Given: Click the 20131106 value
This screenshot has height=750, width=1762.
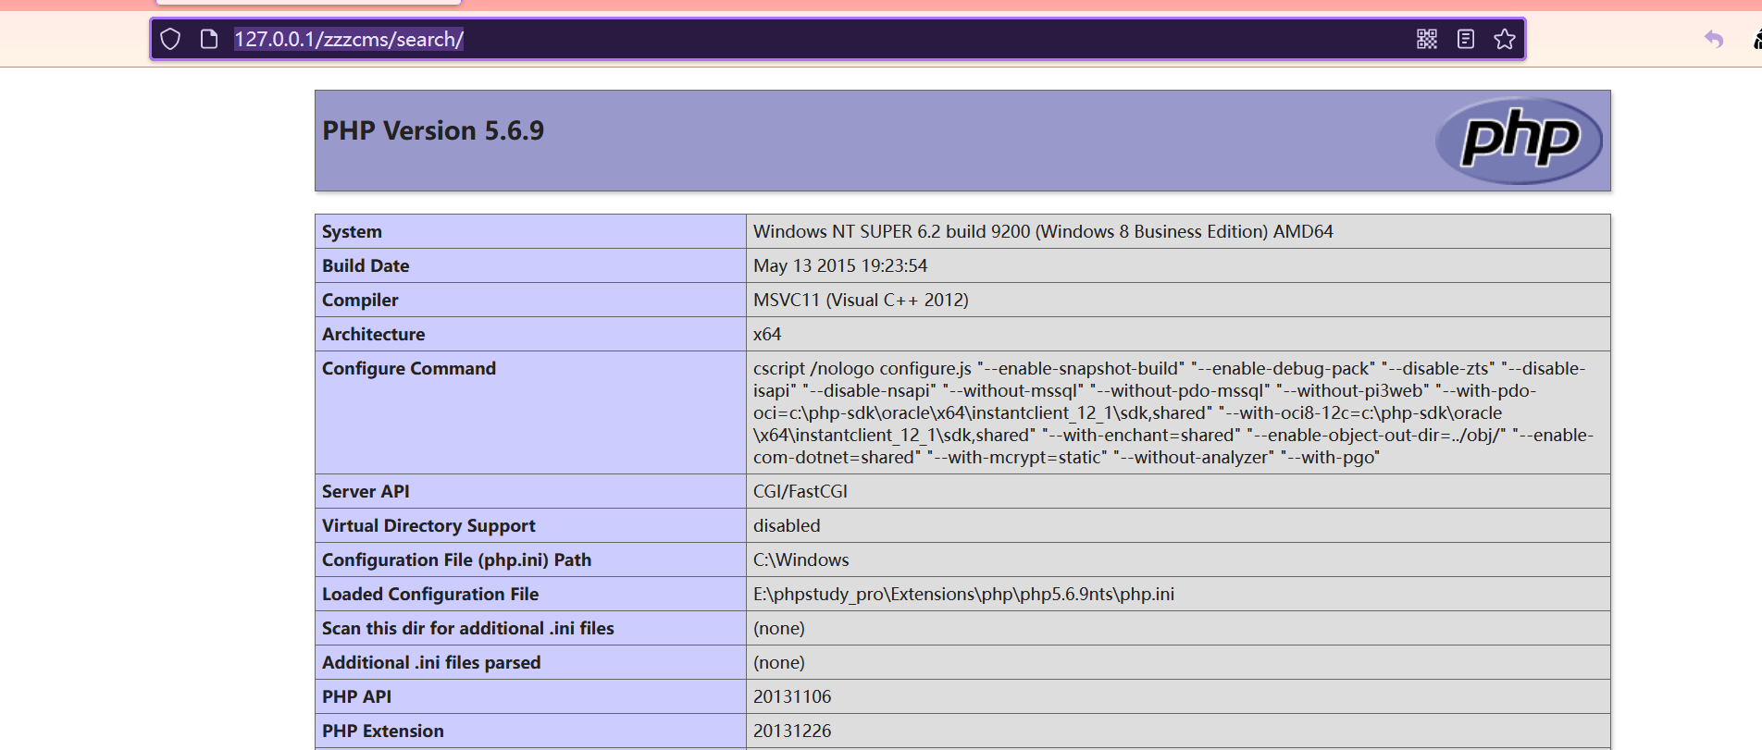Looking at the screenshot, I should (792, 696).
